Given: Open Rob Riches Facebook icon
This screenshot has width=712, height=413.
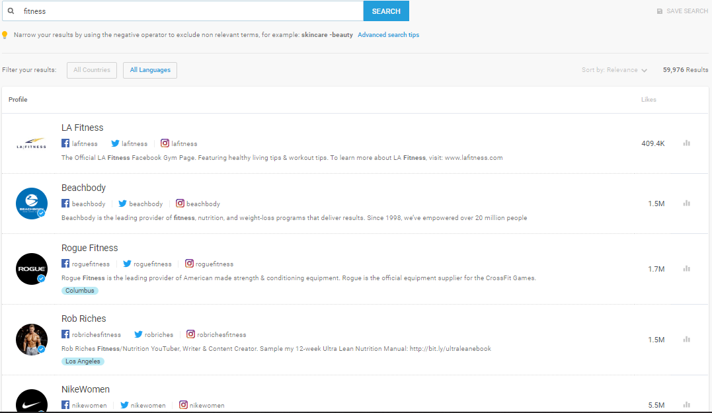Looking at the screenshot, I should coord(65,334).
